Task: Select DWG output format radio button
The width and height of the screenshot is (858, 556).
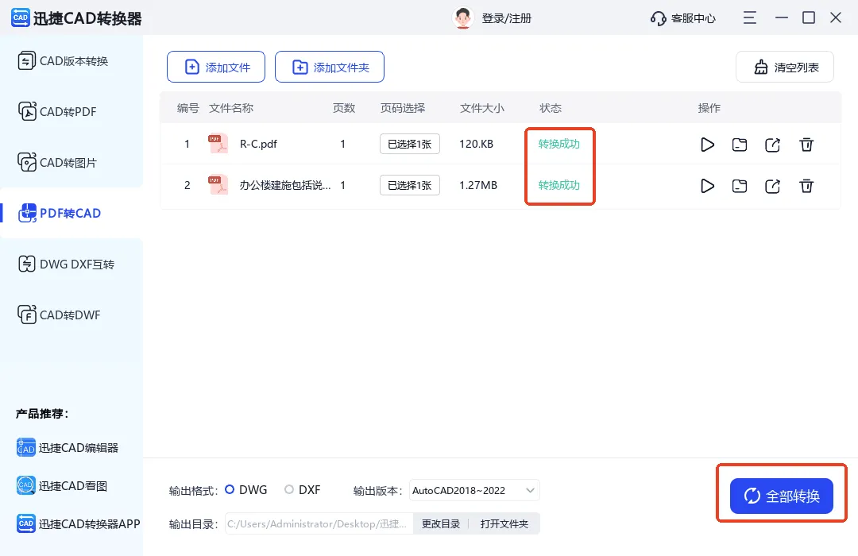Action: [230, 490]
